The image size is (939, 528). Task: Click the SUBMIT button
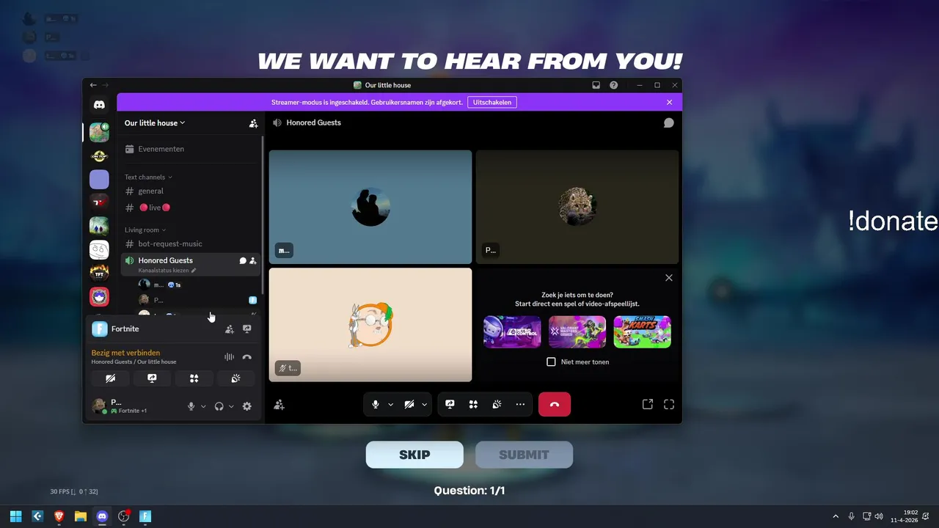(x=524, y=455)
